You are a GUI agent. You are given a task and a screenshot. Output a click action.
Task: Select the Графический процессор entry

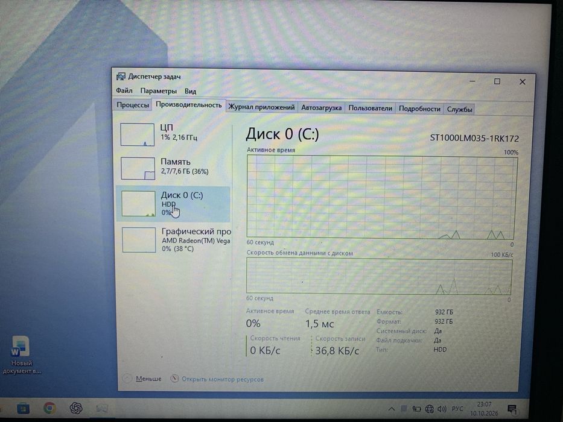174,240
